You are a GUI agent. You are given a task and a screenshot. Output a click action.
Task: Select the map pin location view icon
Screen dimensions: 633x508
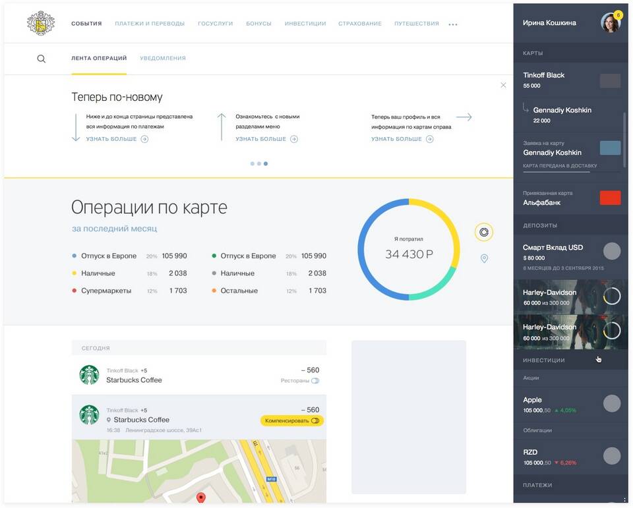pos(484,258)
